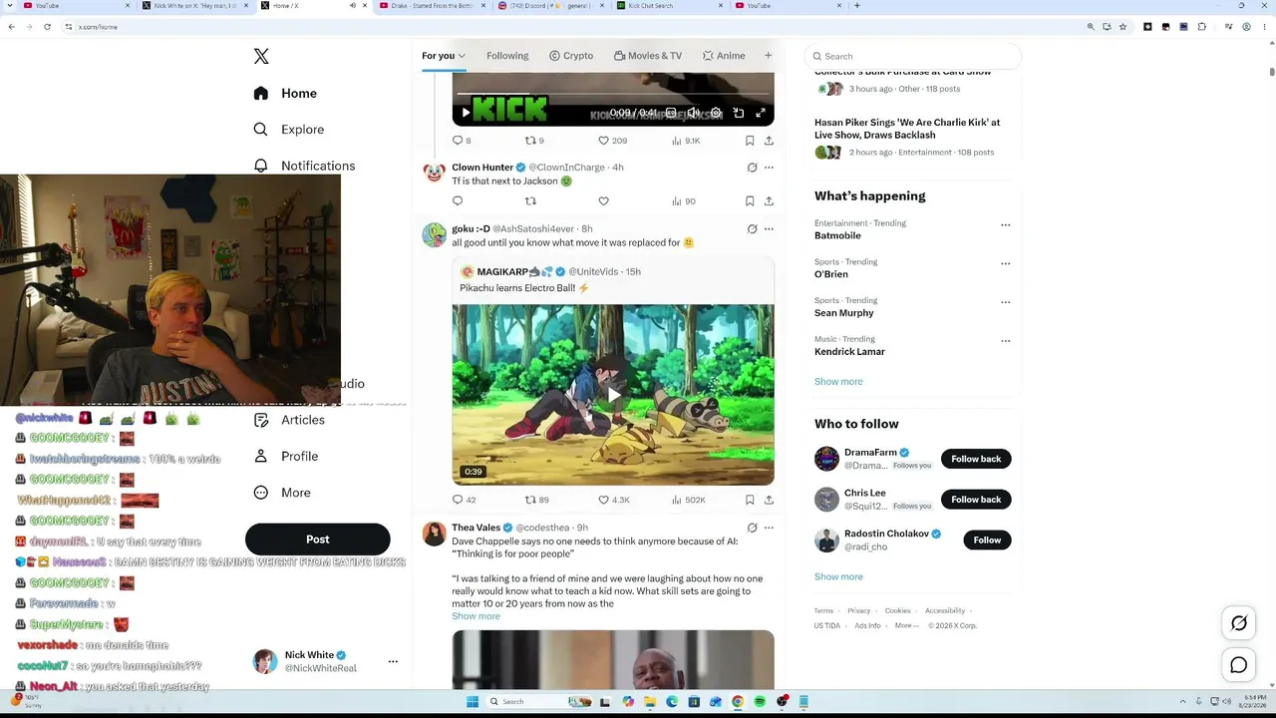Image resolution: width=1276 pixels, height=718 pixels.
Task: Toggle captions on the Kick video
Action: pos(671,113)
